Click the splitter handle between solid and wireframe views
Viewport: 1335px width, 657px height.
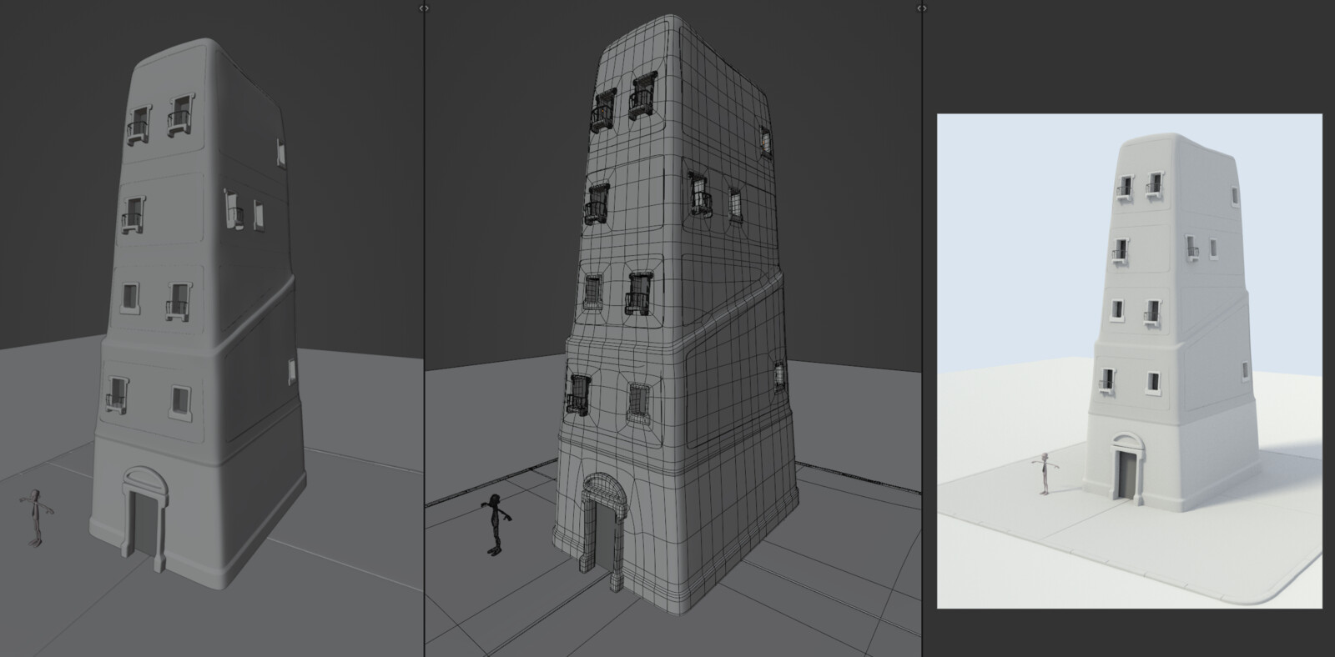424,8
